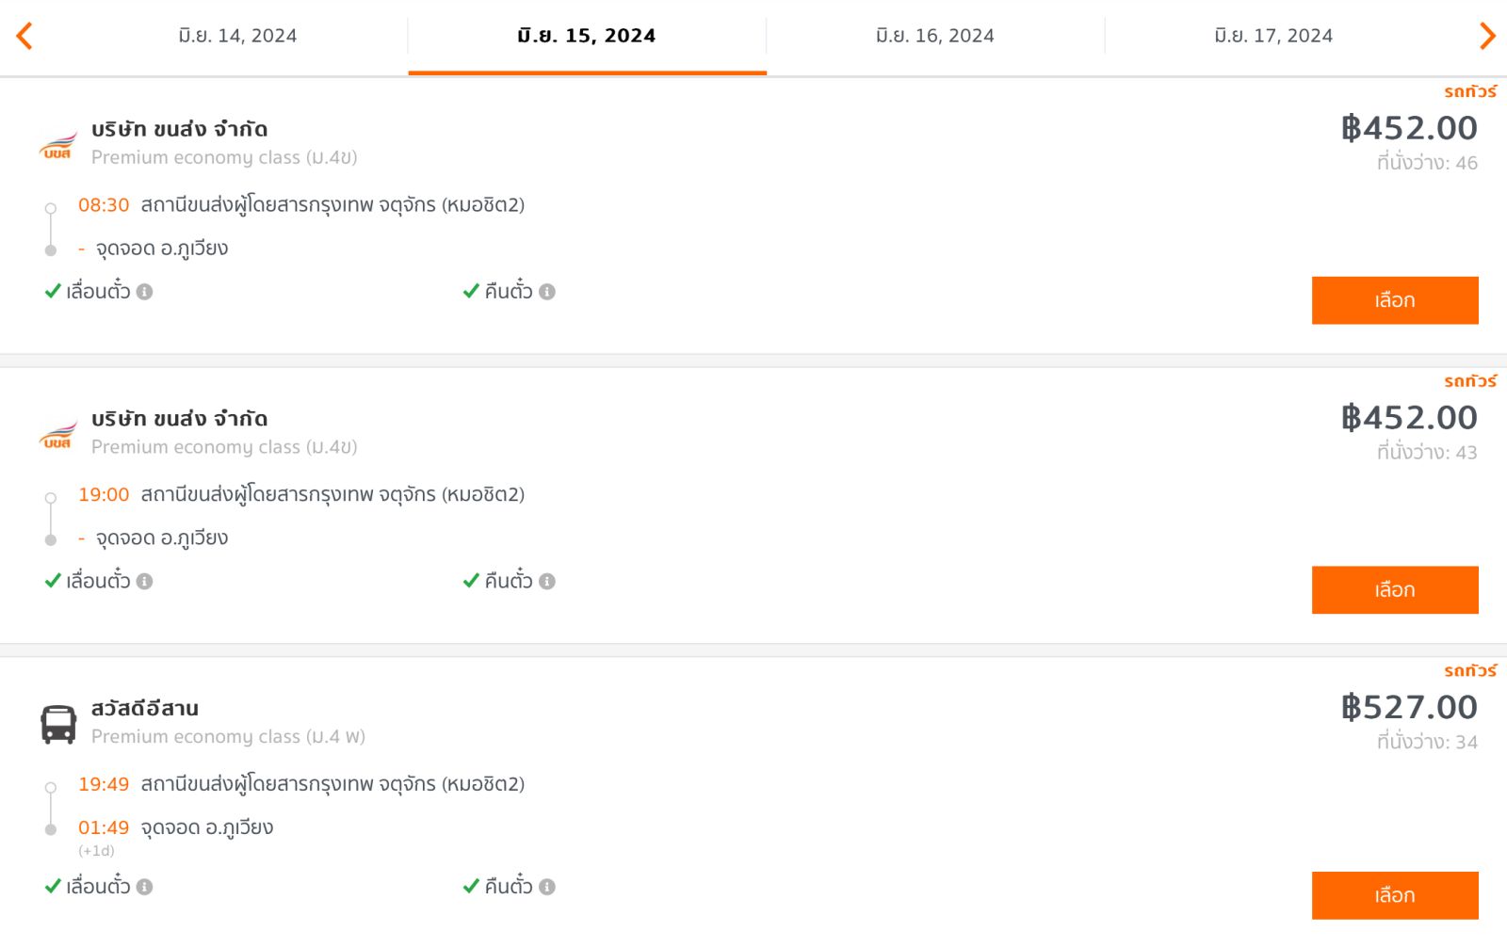Open info icon beside คืนตั๋ว on สวัสดีอีสาน trip
The width and height of the screenshot is (1507, 947).
click(x=547, y=887)
